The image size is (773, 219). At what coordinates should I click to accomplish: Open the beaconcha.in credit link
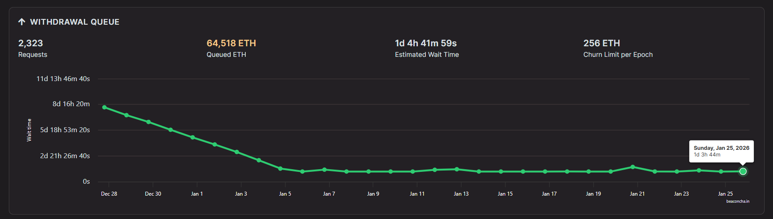coord(738,201)
